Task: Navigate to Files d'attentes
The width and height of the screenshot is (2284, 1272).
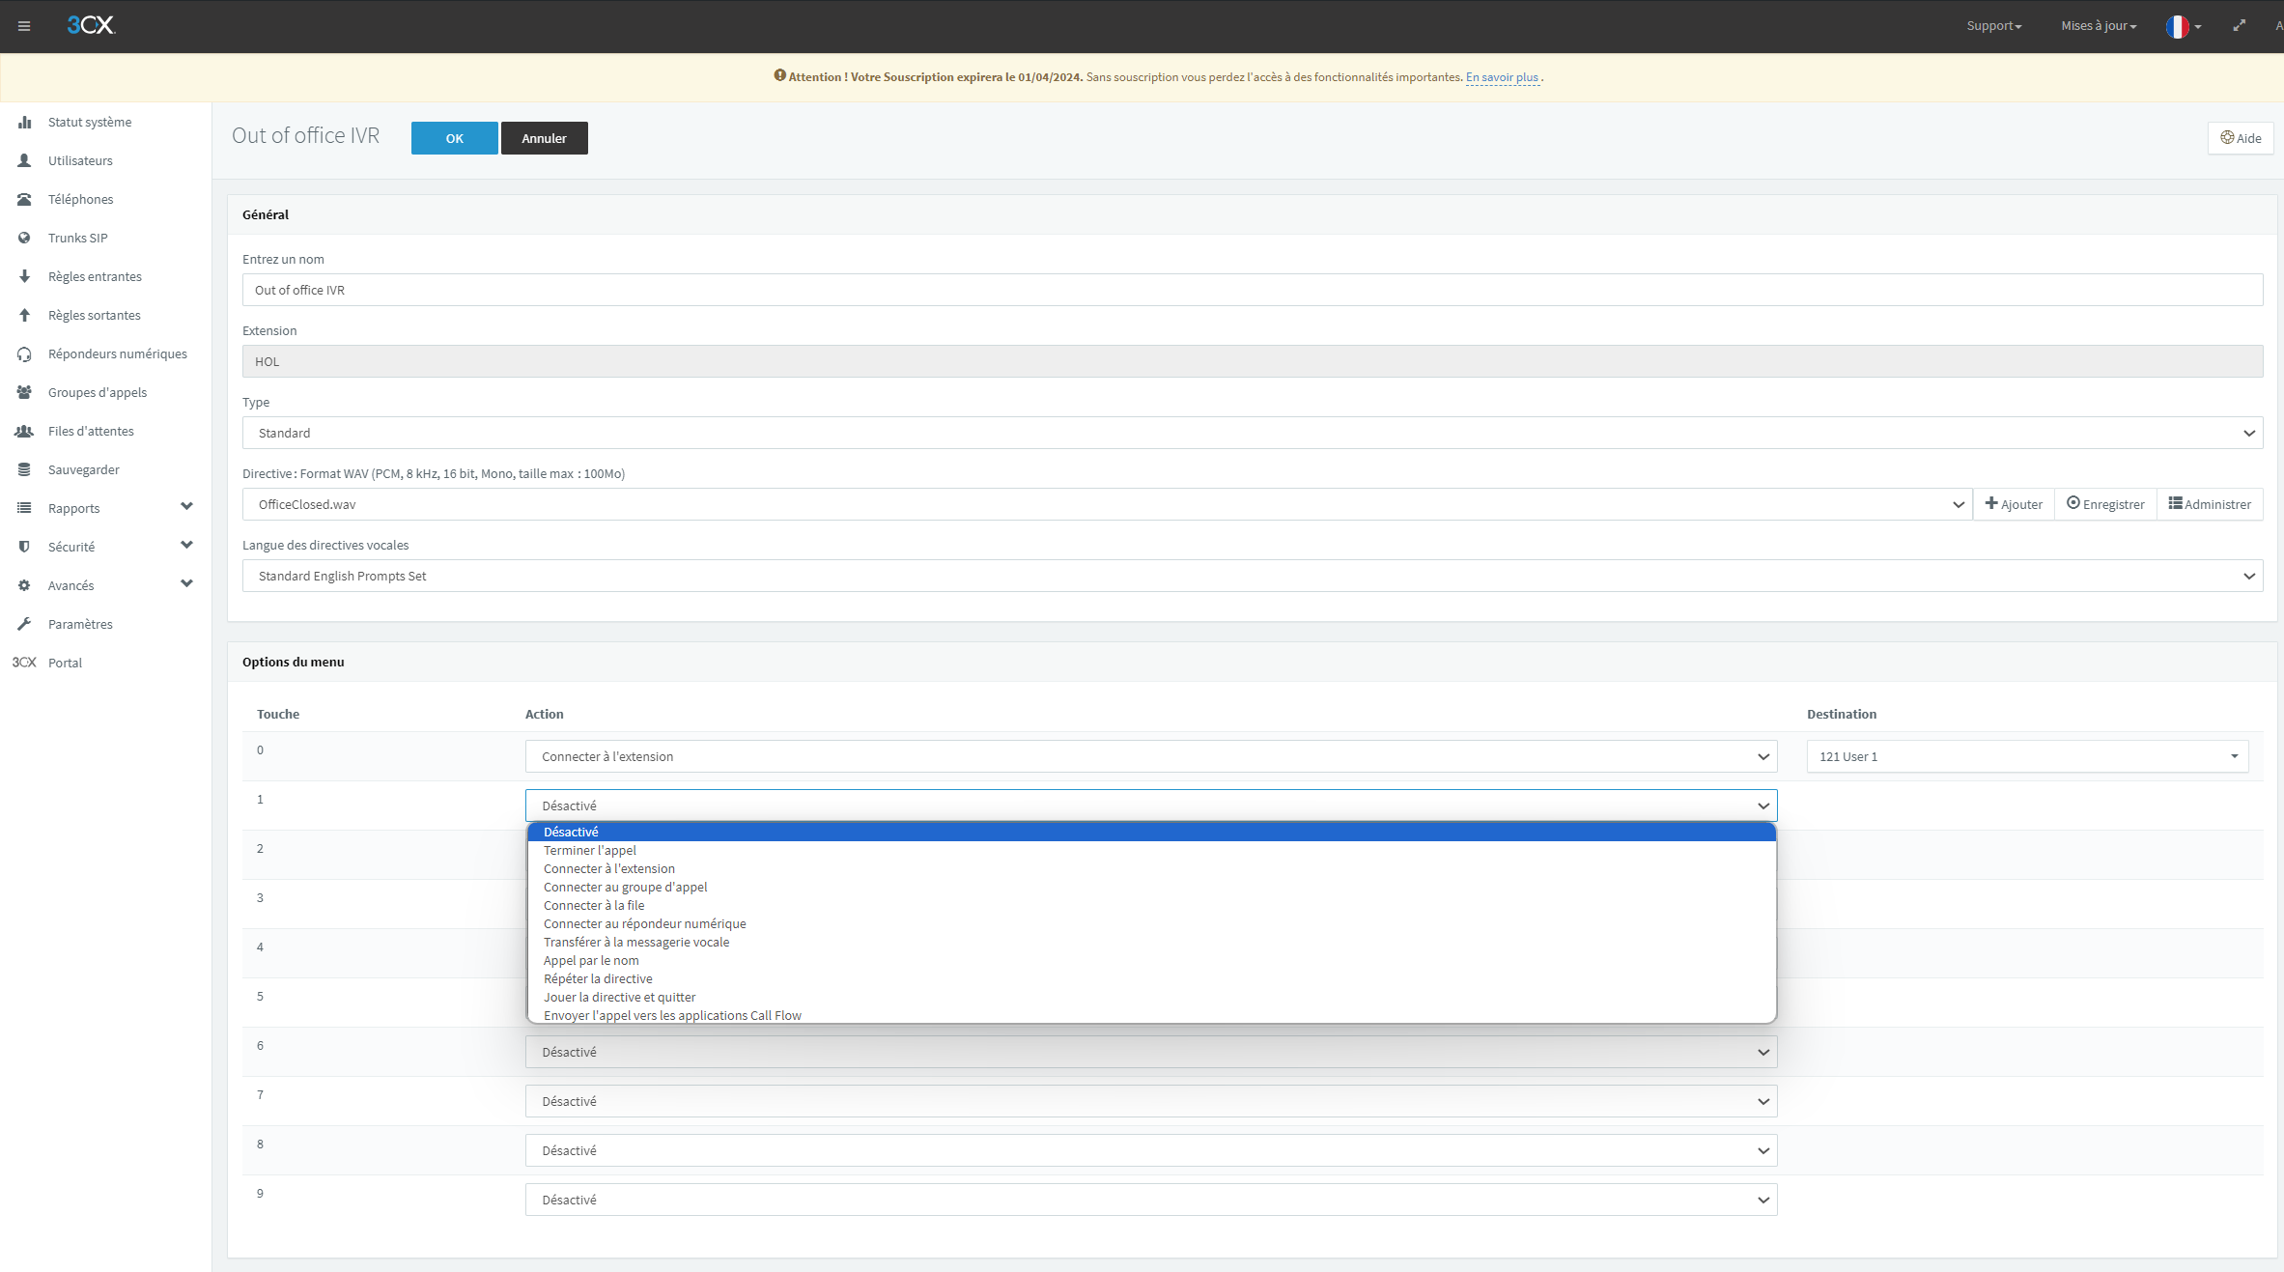Action: click(x=91, y=431)
